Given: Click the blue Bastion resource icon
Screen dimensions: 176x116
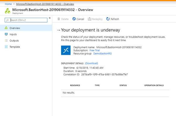Looking at the screenshot, I should tap(66, 50).
